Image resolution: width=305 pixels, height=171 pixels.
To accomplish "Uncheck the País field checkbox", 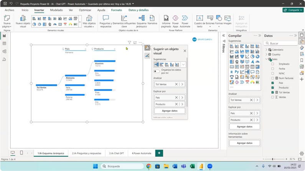I will 273,83.
